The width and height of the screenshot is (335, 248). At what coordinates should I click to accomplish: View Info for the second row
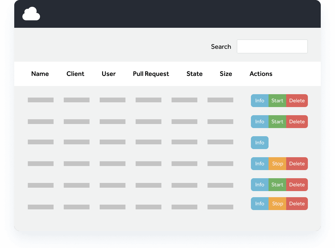(x=259, y=121)
